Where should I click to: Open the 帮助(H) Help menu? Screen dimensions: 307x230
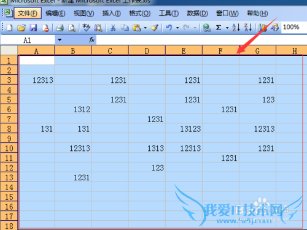[257, 13]
